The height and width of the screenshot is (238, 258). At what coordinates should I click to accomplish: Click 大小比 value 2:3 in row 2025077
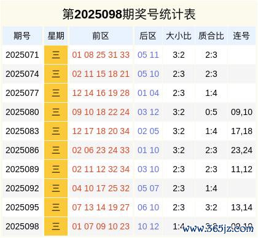pos(179,93)
